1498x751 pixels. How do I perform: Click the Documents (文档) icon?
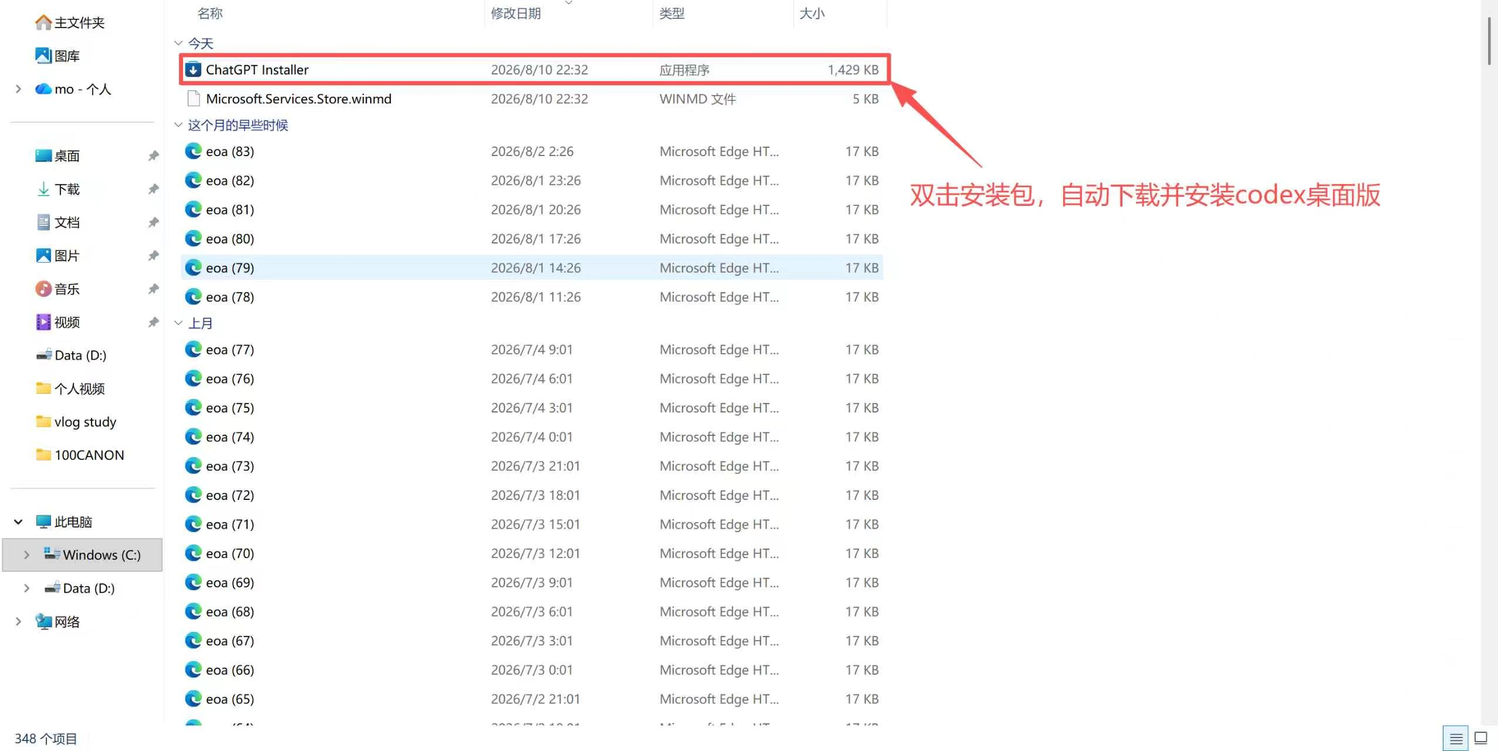(43, 222)
